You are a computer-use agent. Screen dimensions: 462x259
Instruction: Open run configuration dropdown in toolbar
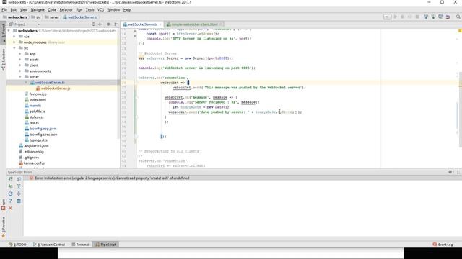point(387,17)
